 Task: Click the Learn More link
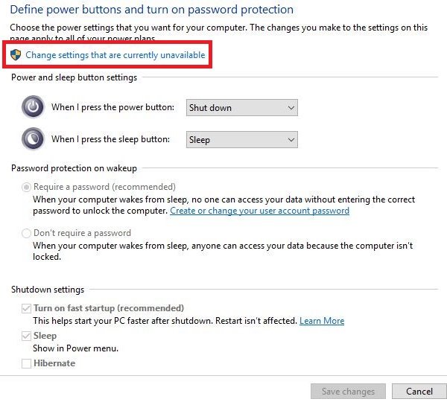pyautogui.click(x=322, y=321)
